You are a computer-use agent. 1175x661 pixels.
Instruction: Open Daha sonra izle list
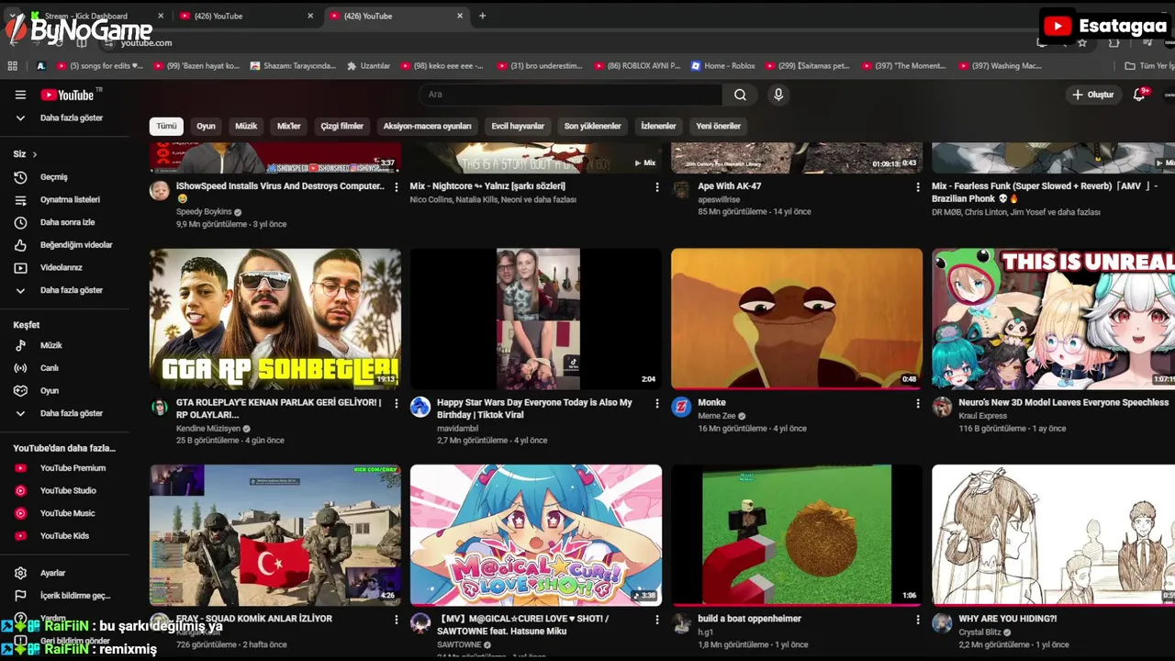click(67, 222)
